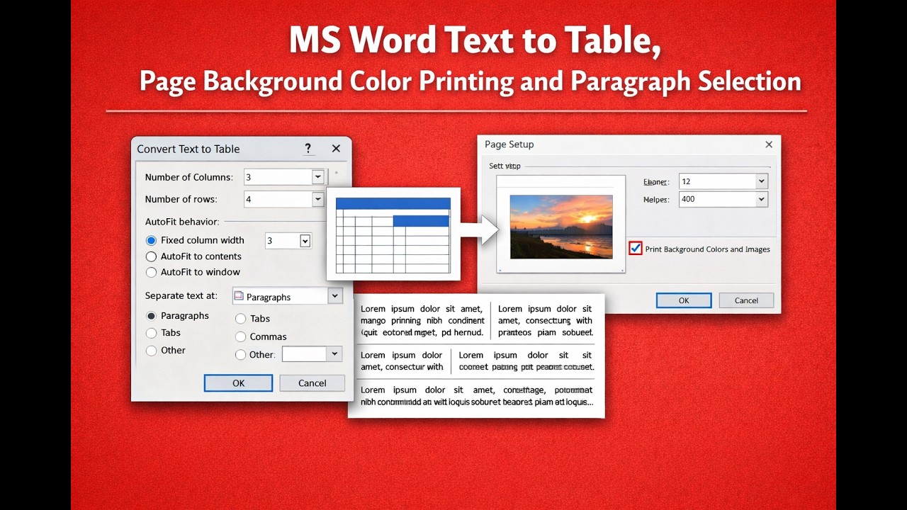Select the Other radio button below left Tabs
The image size is (907, 510).
tap(151, 351)
